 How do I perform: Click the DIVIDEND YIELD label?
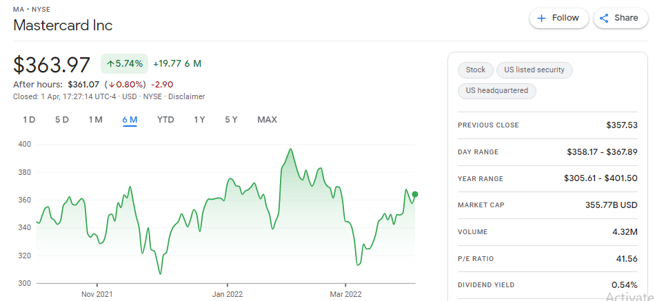click(486, 285)
